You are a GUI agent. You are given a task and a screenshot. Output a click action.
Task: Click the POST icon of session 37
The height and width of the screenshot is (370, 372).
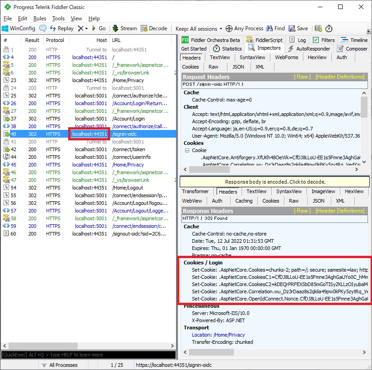pos(6,119)
